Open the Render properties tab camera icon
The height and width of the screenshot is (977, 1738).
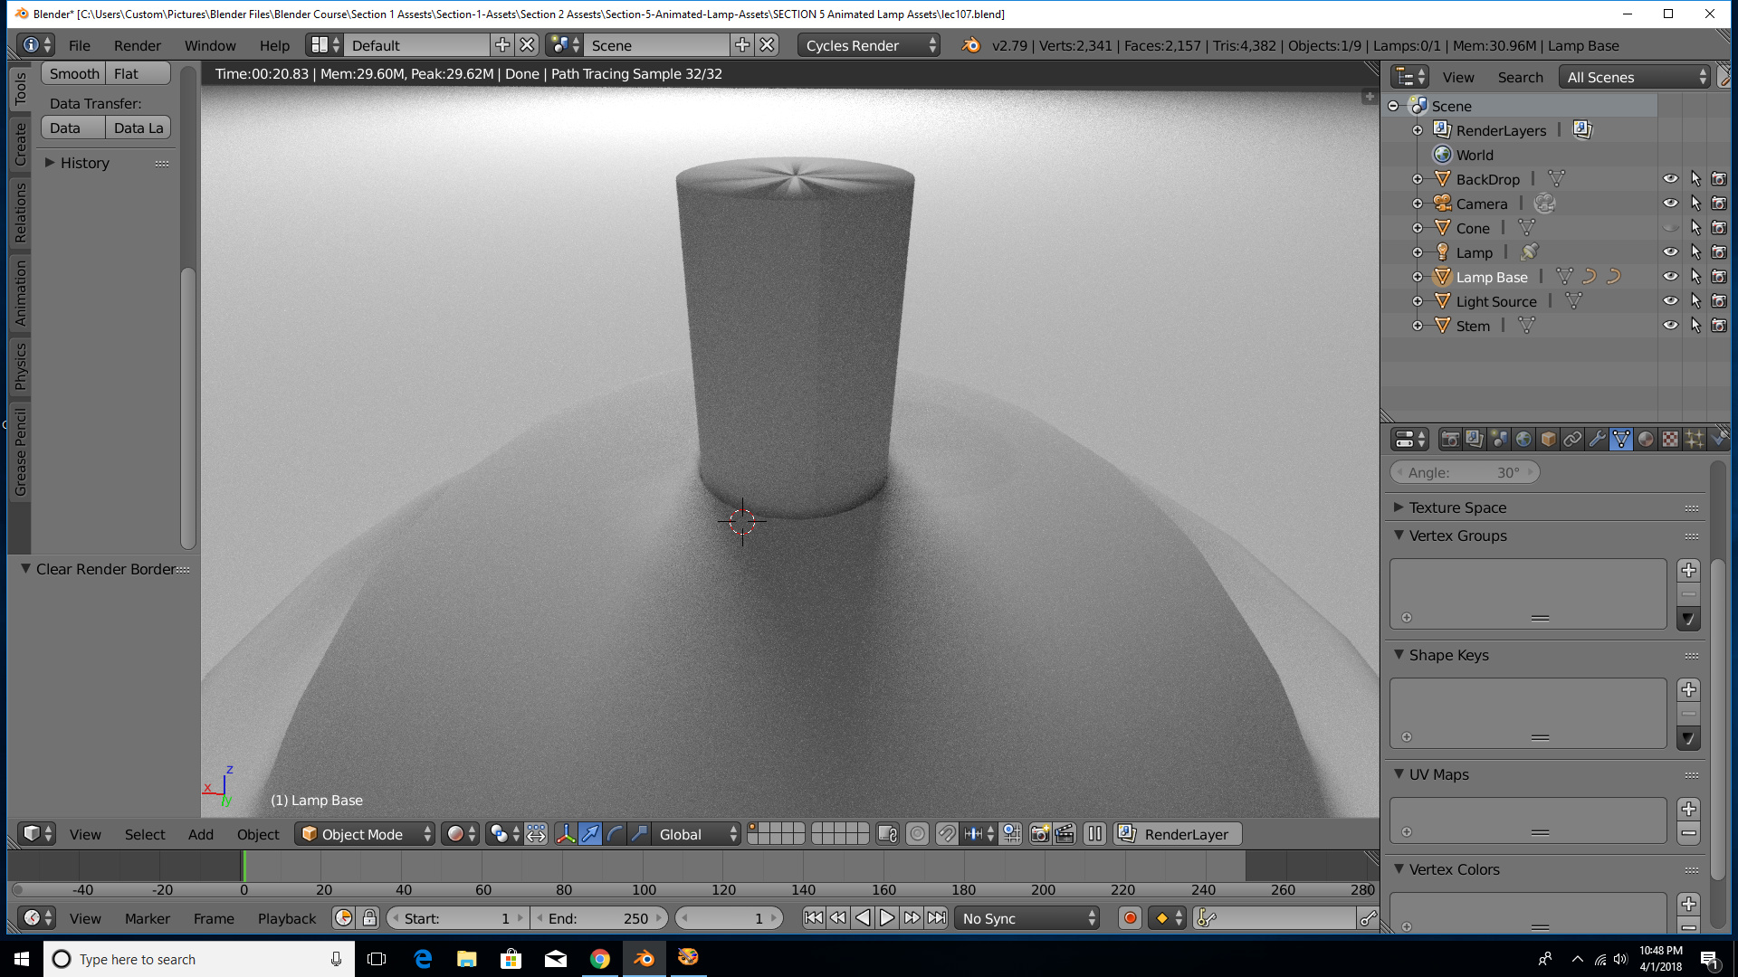(x=1450, y=440)
